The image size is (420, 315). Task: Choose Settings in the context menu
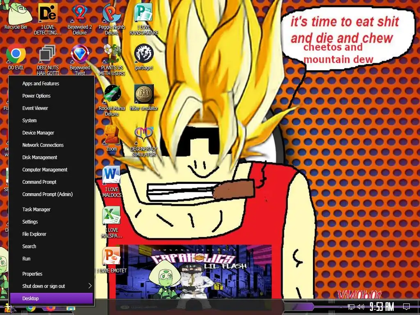point(51,222)
